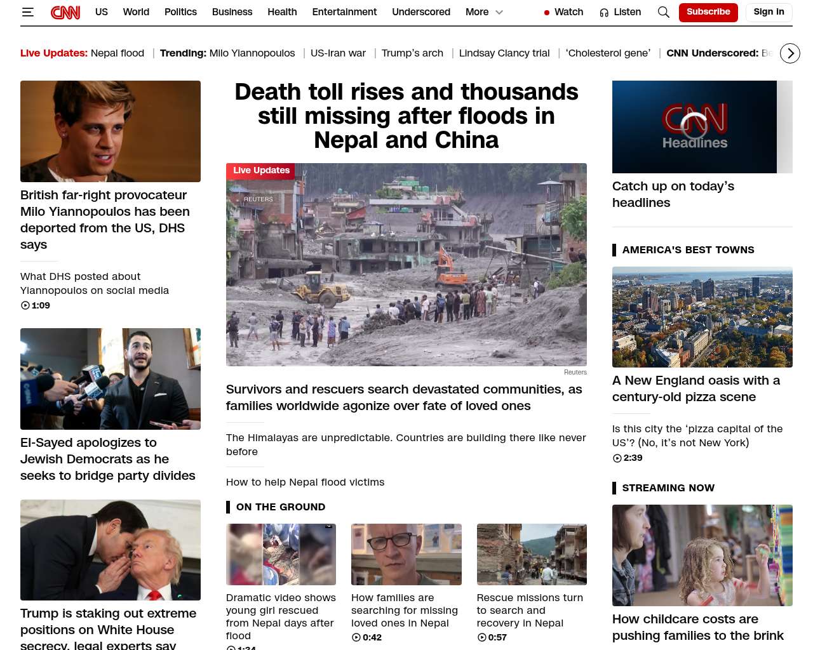
Task: Open the World section
Action: [x=136, y=12]
